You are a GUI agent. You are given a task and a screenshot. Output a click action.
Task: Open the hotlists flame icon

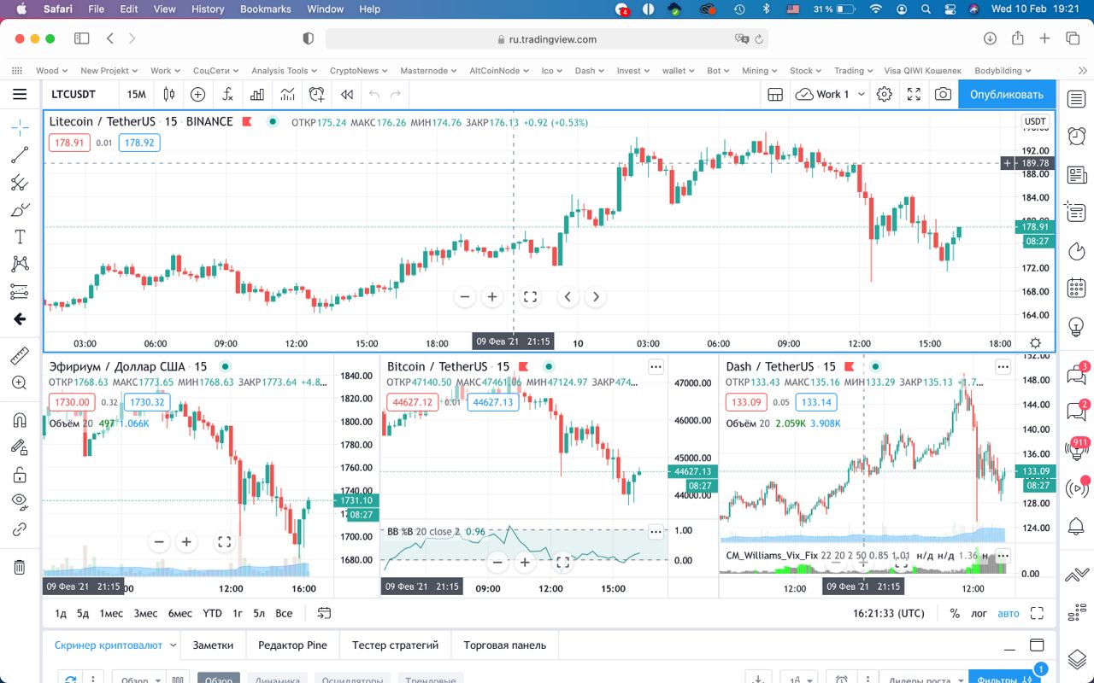point(1076,251)
